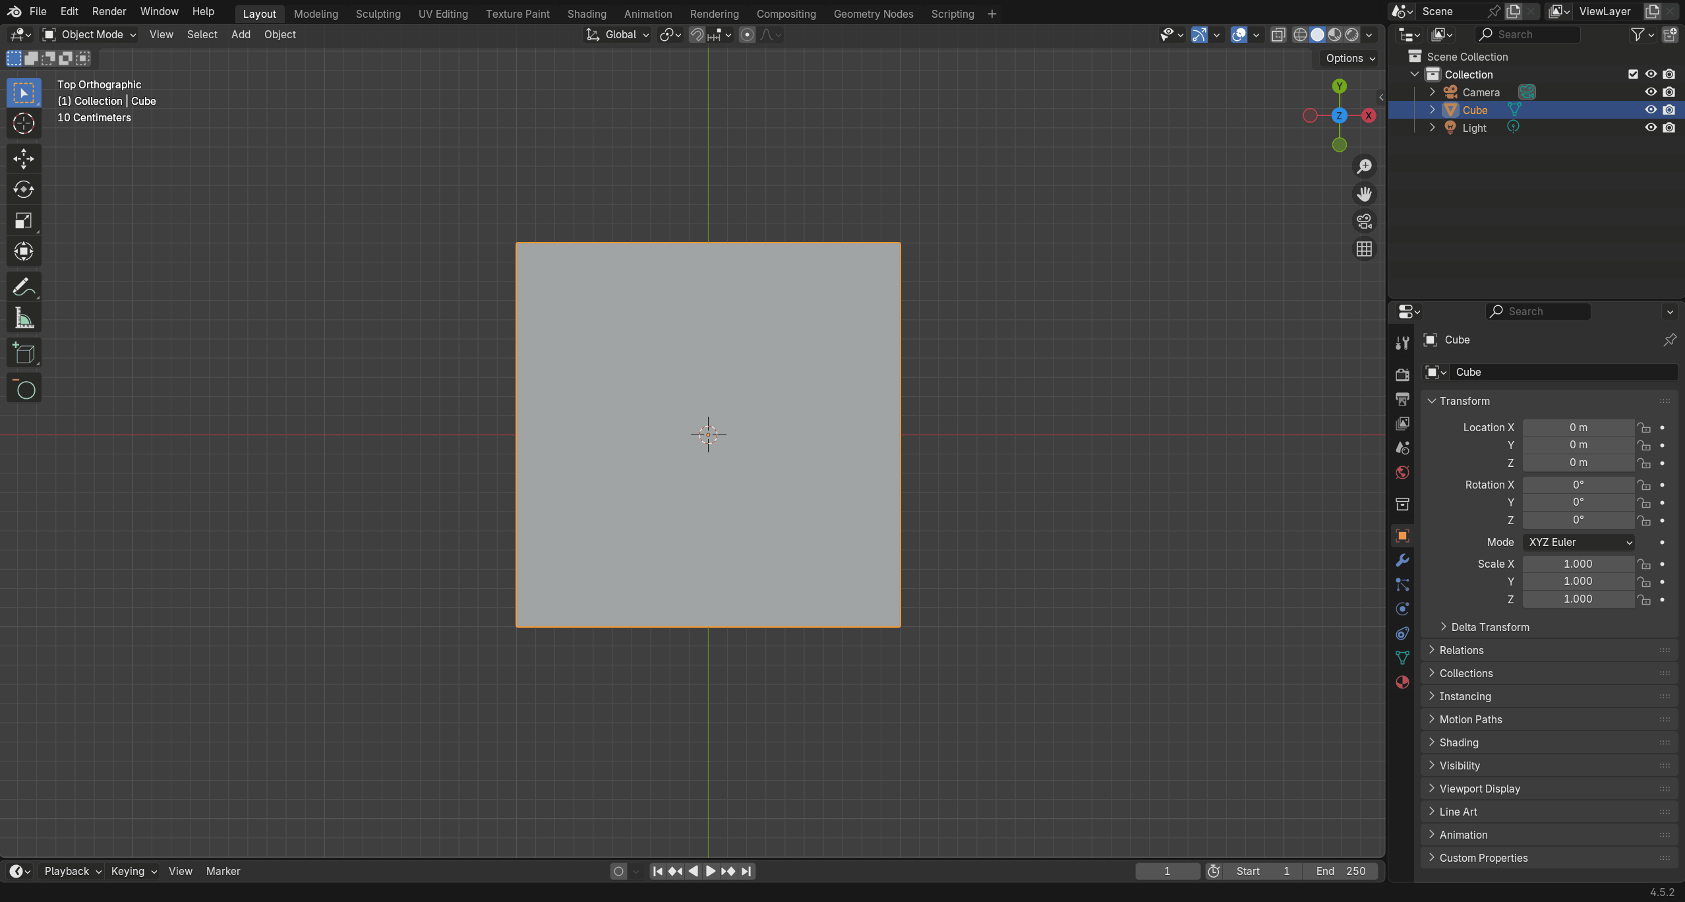Image resolution: width=1685 pixels, height=902 pixels.
Task: Uncheck the Collection exclude checkbox
Action: pos(1633,75)
